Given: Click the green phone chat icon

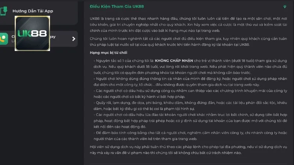Looking at the screenshot, I should [4, 38].
